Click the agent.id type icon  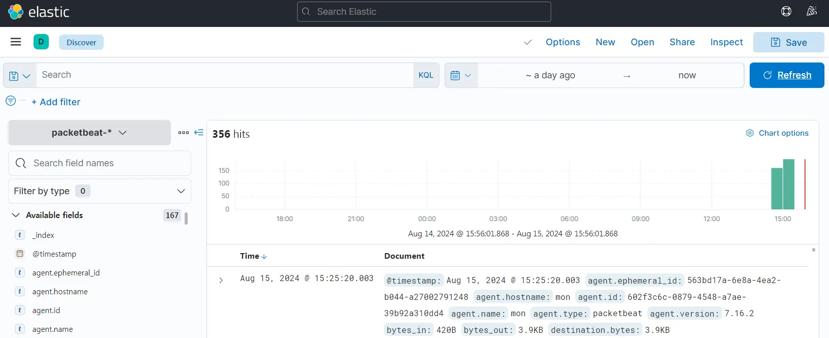coord(20,310)
